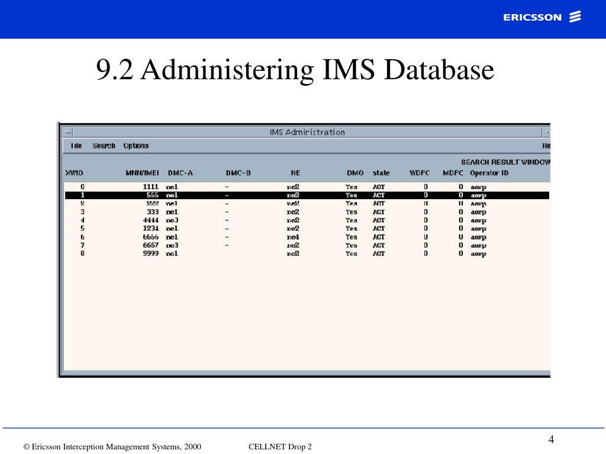606x454 pixels.
Task: Click the Ericsson logo in header
Action: [542, 17]
